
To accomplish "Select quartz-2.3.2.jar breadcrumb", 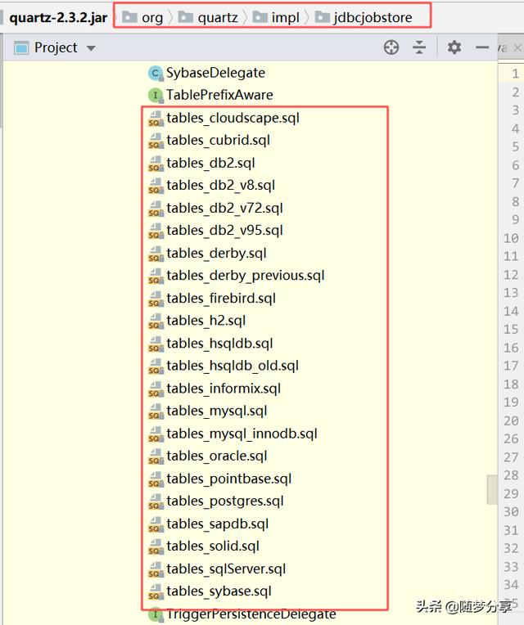I will click(x=58, y=17).
